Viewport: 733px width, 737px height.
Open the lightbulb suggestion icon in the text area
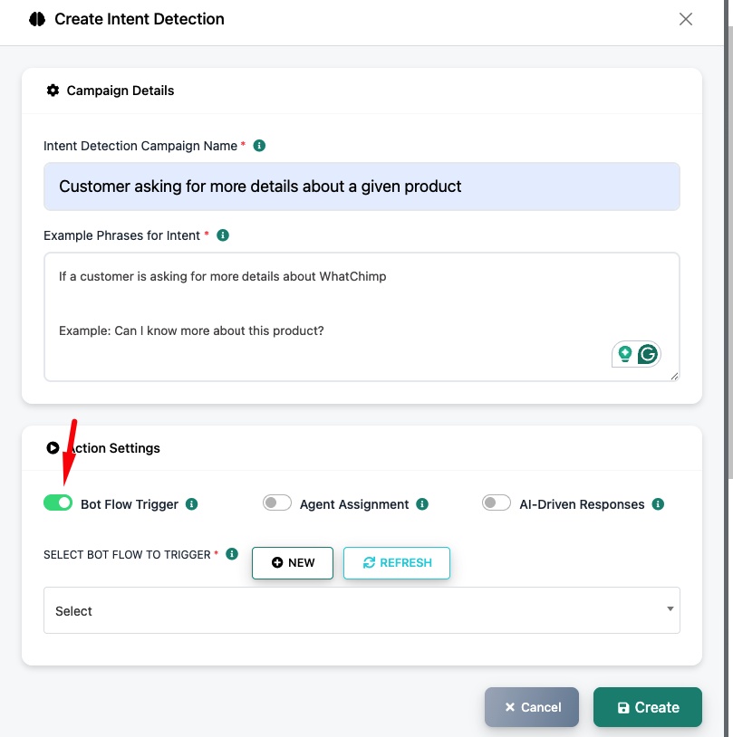(625, 354)
